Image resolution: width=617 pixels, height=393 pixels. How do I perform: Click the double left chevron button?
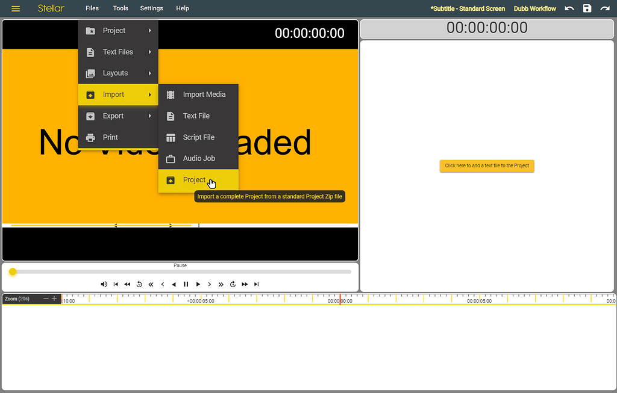coord(151,284)
